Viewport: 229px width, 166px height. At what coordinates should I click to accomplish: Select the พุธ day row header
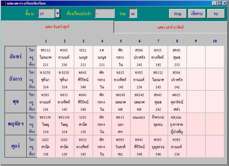click(x=16, y=102)
